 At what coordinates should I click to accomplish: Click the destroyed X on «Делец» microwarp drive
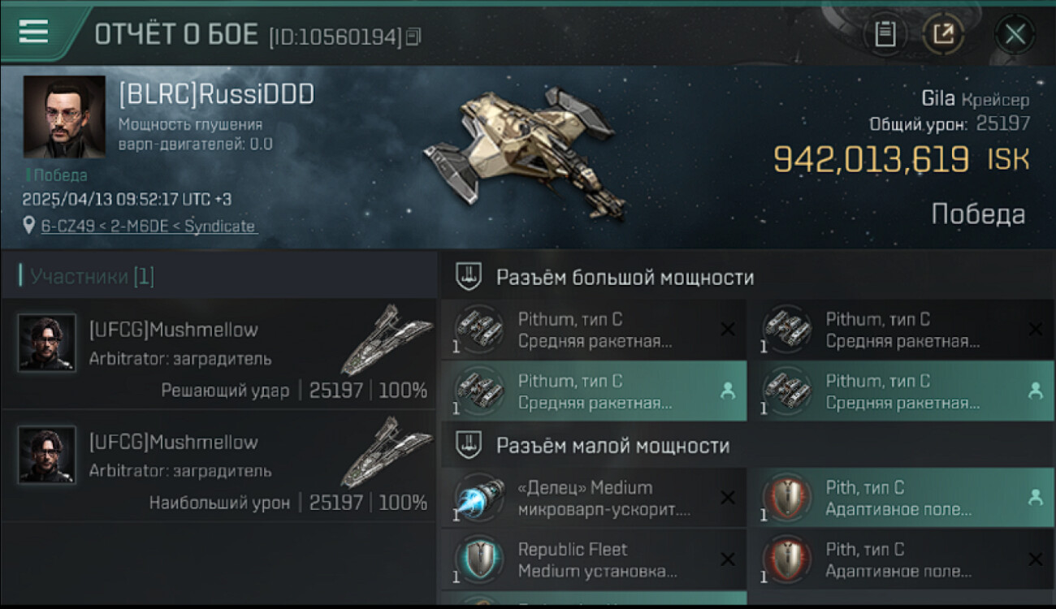[728, 498]
